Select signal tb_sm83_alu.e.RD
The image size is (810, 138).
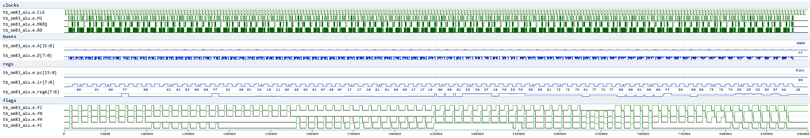(23, 30)
